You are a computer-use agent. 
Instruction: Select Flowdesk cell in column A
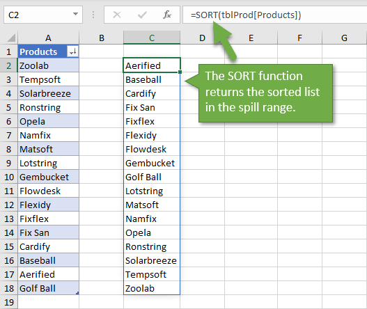49,191
